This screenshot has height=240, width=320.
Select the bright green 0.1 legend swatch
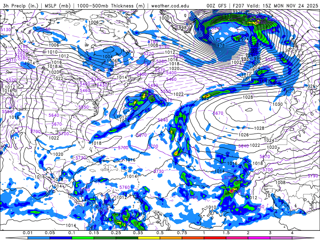pos(83,238)
